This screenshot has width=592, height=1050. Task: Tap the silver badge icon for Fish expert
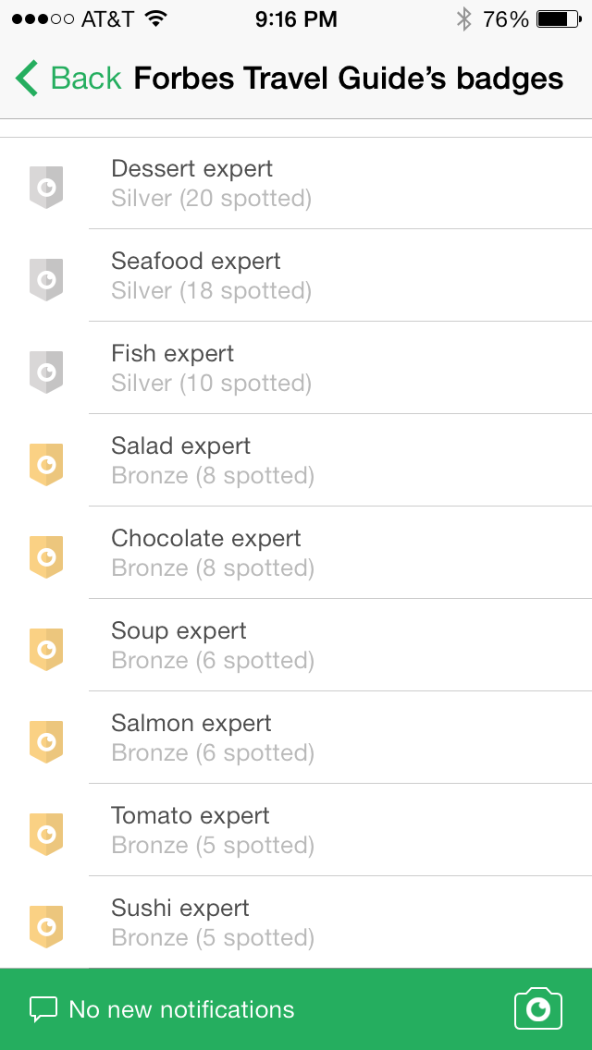point(46,372)
